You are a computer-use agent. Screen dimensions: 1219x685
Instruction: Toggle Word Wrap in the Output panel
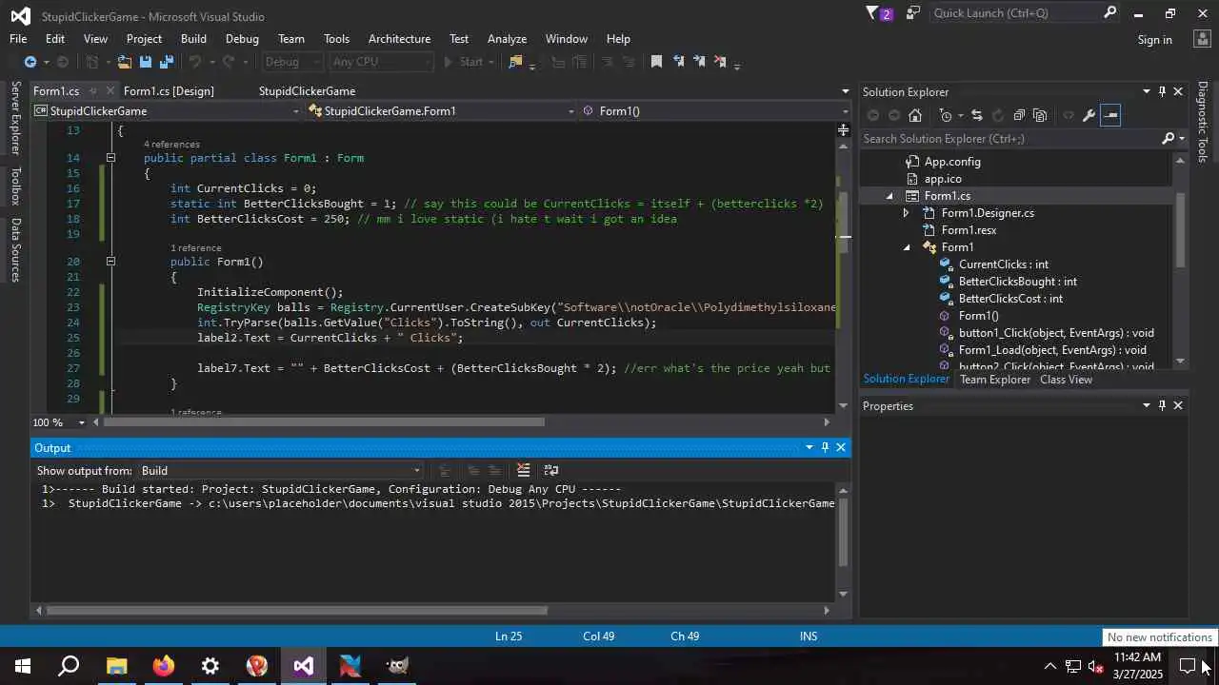coord(550,470)
